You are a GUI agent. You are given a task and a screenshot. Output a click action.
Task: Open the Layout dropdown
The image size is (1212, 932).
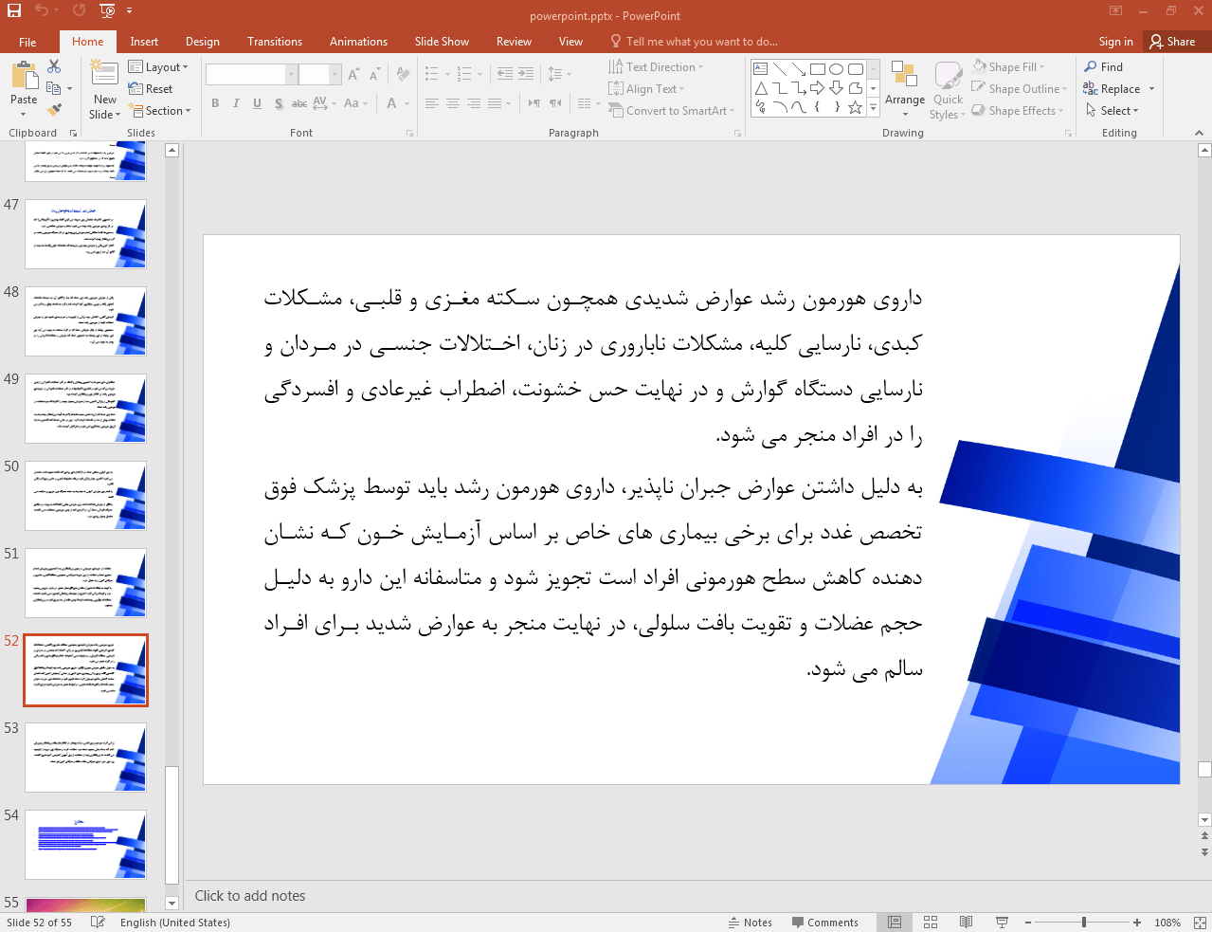coord(158,67)
